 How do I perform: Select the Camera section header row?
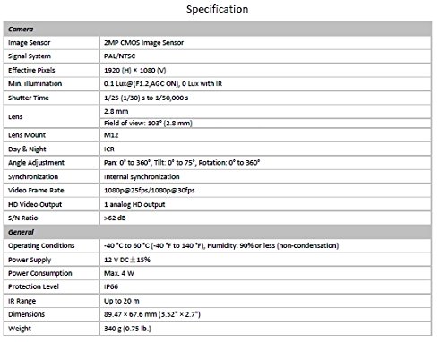point(218,29)
